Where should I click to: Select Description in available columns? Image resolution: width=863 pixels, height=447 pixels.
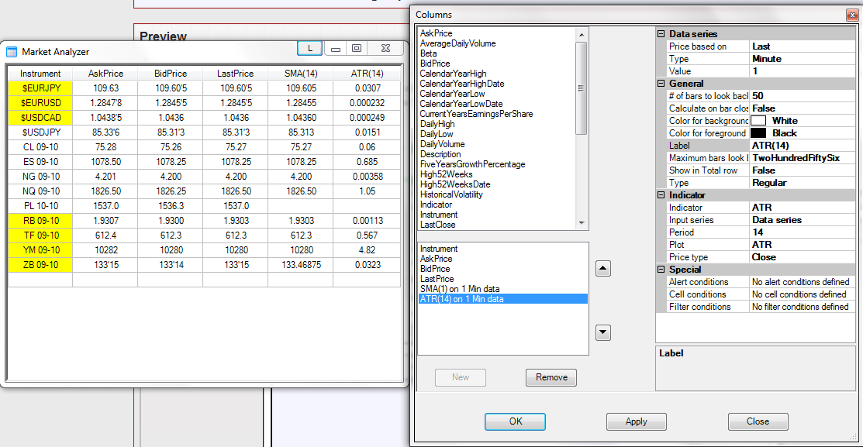[440, 154]
